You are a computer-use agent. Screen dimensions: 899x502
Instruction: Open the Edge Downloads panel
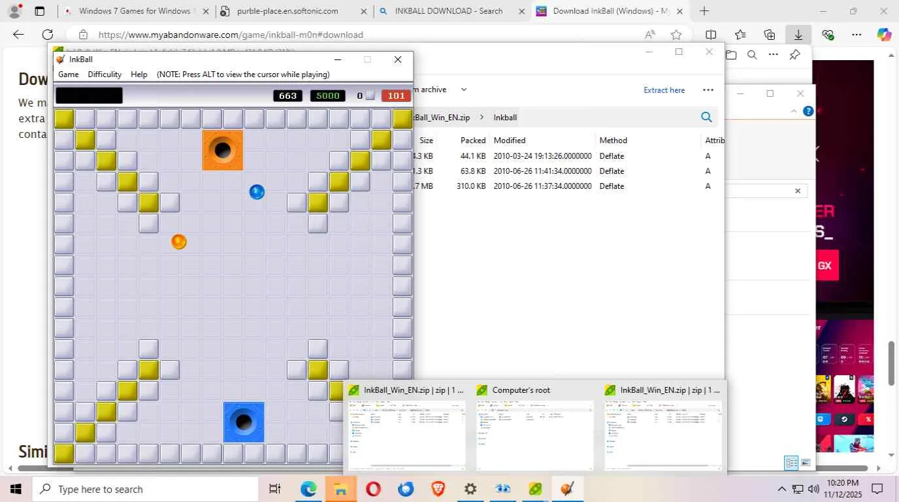pyautogui.click(x=798, y=35)
